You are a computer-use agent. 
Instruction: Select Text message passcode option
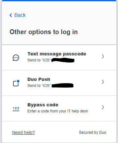click(x=59, y=57)
